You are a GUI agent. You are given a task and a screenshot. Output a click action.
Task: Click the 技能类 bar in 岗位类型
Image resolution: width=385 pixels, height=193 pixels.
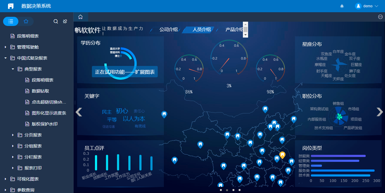[338, 156]
